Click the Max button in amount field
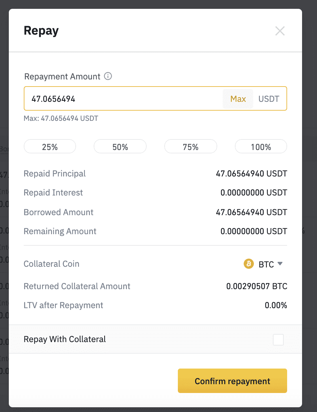Screen dimensions: 317x412 238,99
